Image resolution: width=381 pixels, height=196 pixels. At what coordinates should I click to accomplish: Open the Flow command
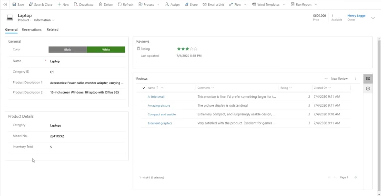[235, 4]
